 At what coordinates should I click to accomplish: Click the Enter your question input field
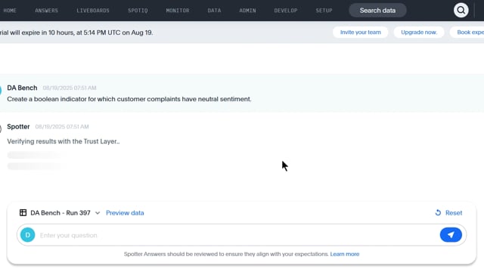point(237,235)
